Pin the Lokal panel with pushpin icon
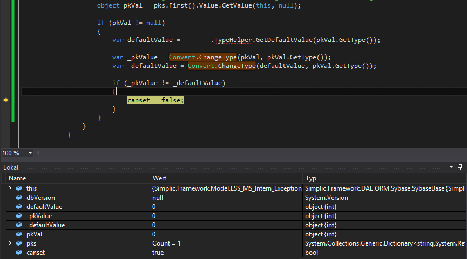Screen dimensions: 467x259 pos(460,167)
